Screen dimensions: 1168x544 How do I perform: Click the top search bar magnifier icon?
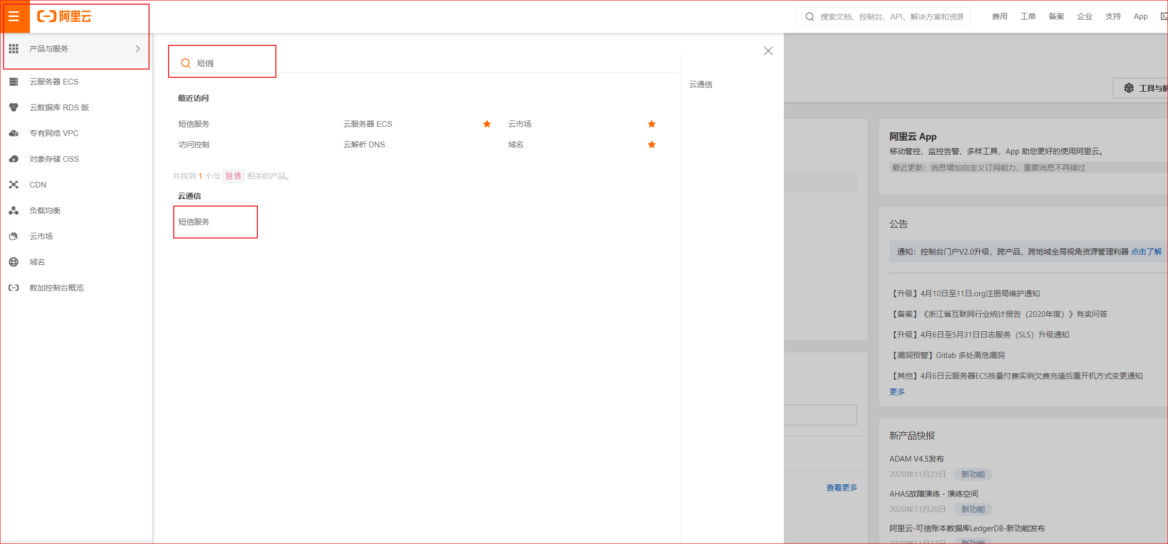tap(810, 16)
